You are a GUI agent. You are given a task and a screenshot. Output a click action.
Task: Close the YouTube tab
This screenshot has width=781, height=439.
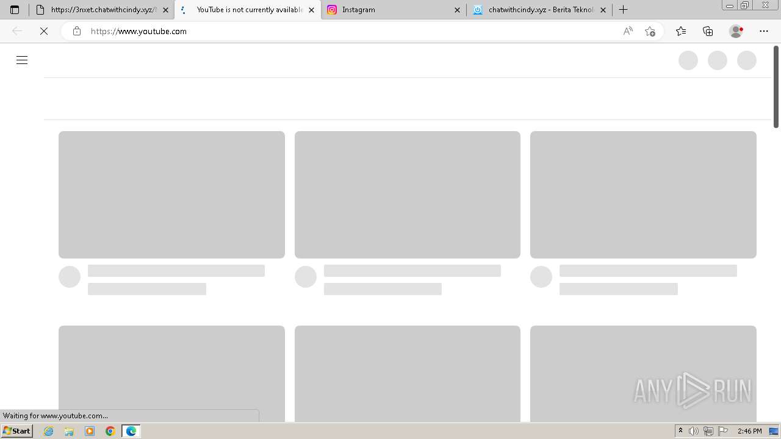[311, 10]
